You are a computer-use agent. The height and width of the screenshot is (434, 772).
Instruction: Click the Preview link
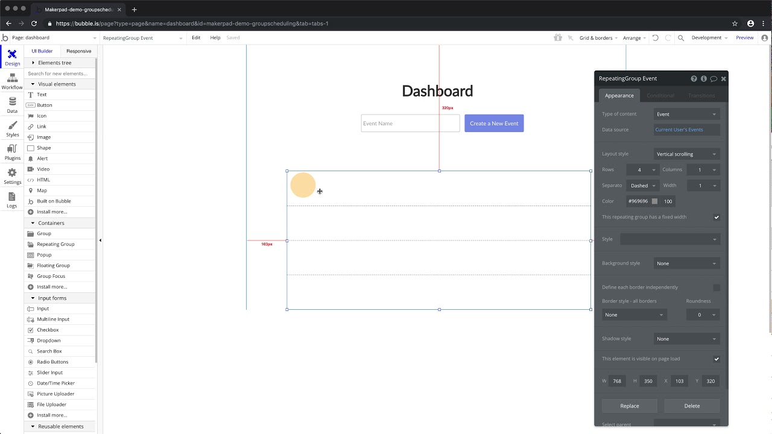(x=745, y=37)
